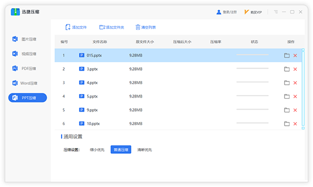The image size is (313, 187).
Task: Delete 10.pptx using the red X
Action: [295, 124]
